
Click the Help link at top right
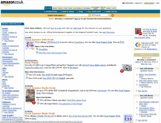[158, 3]
